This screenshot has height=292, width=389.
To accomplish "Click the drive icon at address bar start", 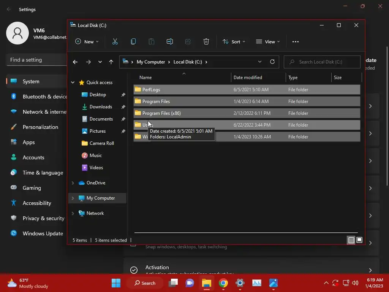I will 125,61.
